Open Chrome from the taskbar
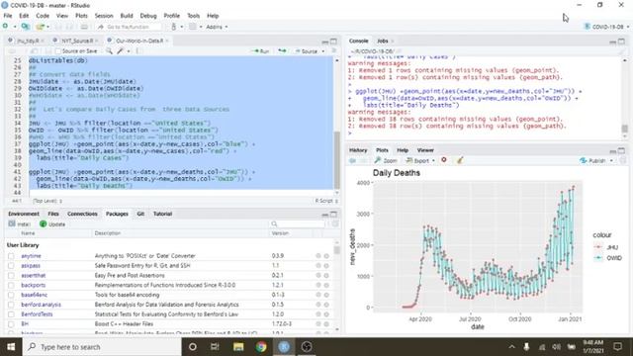This screenshot has height=356, width=633. pyautogui.click(x=261, y=347)
